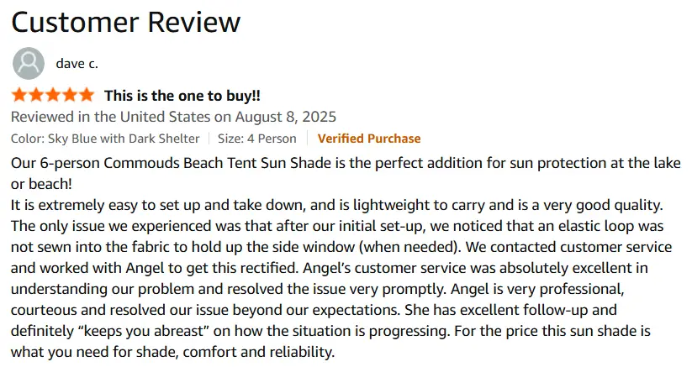
Task: Click the gray profile avatar icon
Action: pyautogui.click(x=29, y=64)
